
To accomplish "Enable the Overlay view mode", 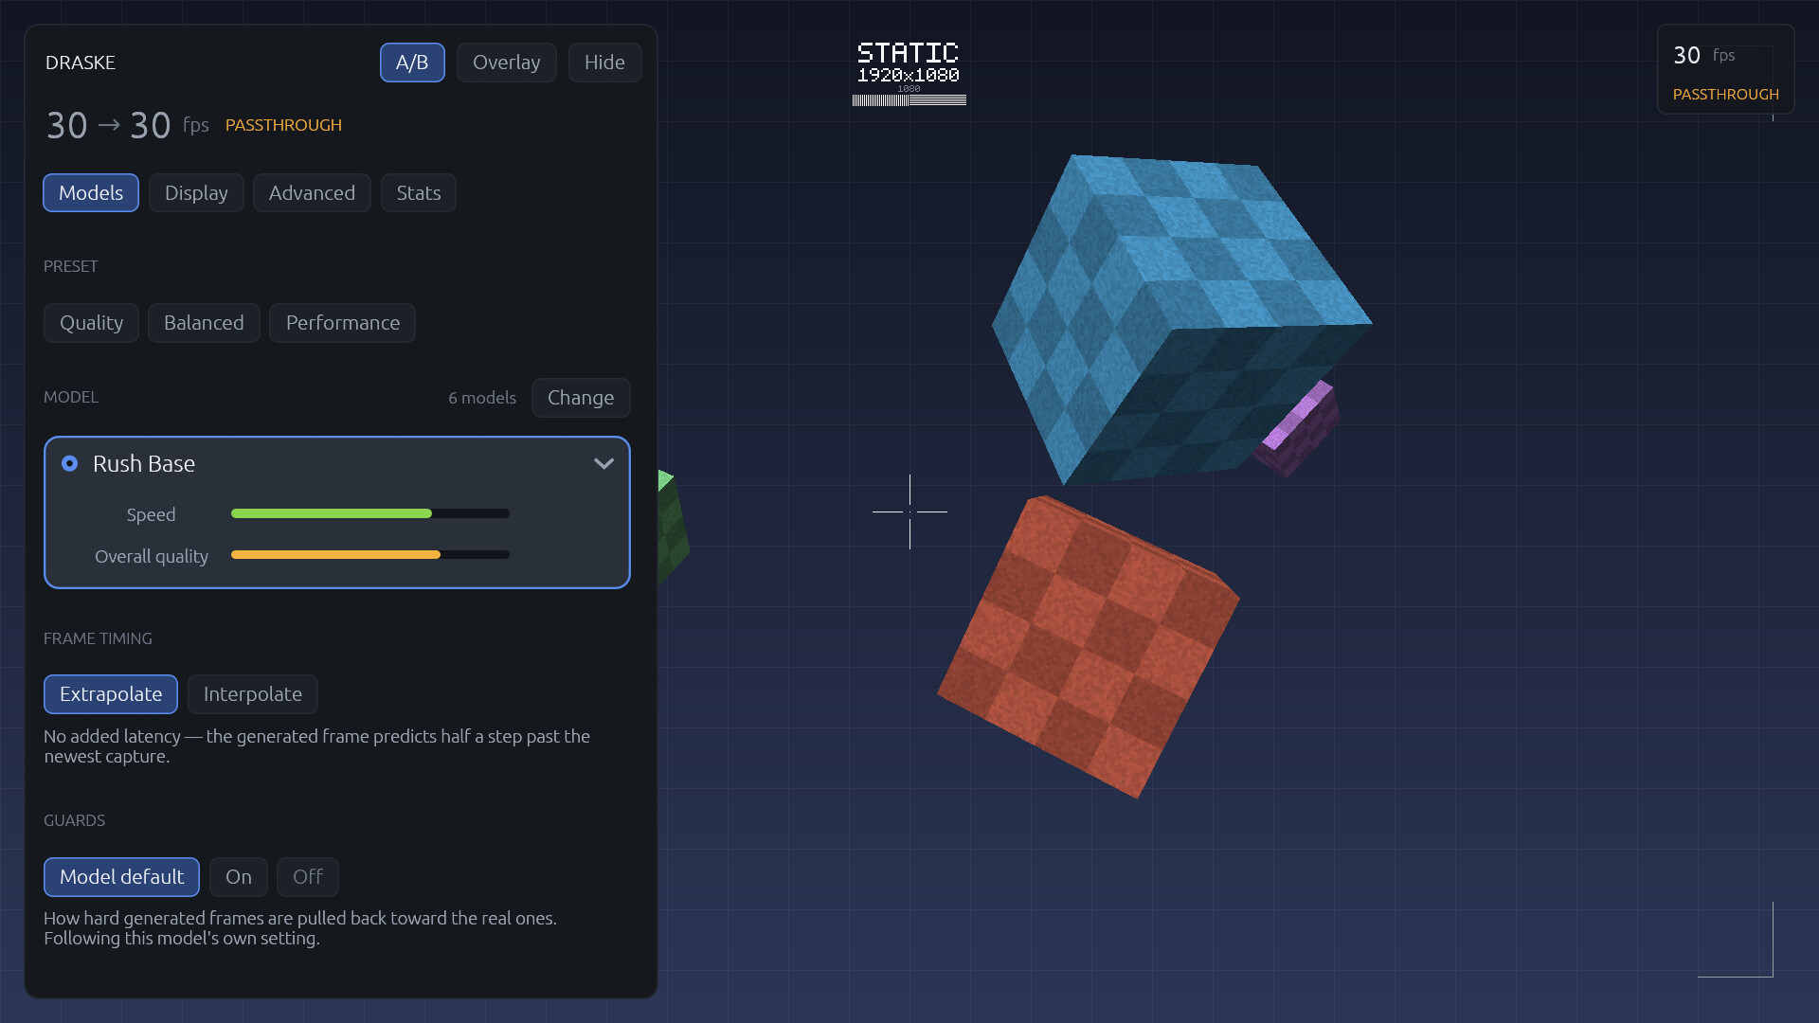I will point(506,63).
